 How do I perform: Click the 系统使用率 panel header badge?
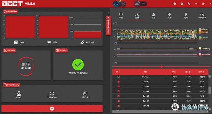[10, 11]
